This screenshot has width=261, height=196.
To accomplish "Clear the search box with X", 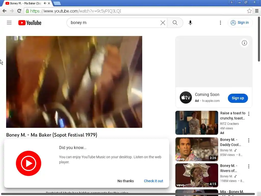I will pos(163,23).
